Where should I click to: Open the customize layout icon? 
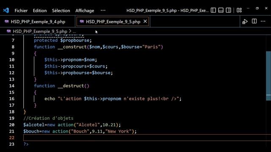pos(239,10)
